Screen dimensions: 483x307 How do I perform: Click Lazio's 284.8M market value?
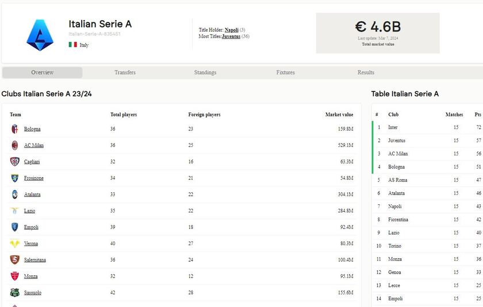click(x=346, y=211)
